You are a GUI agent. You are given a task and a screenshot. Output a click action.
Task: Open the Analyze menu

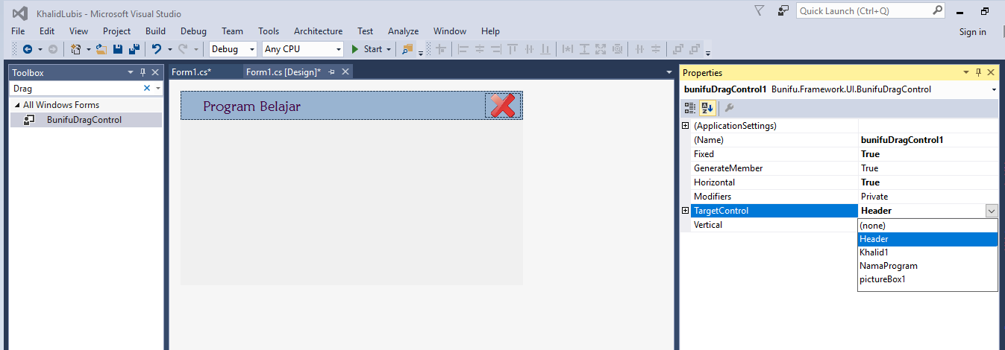[403, 31]
